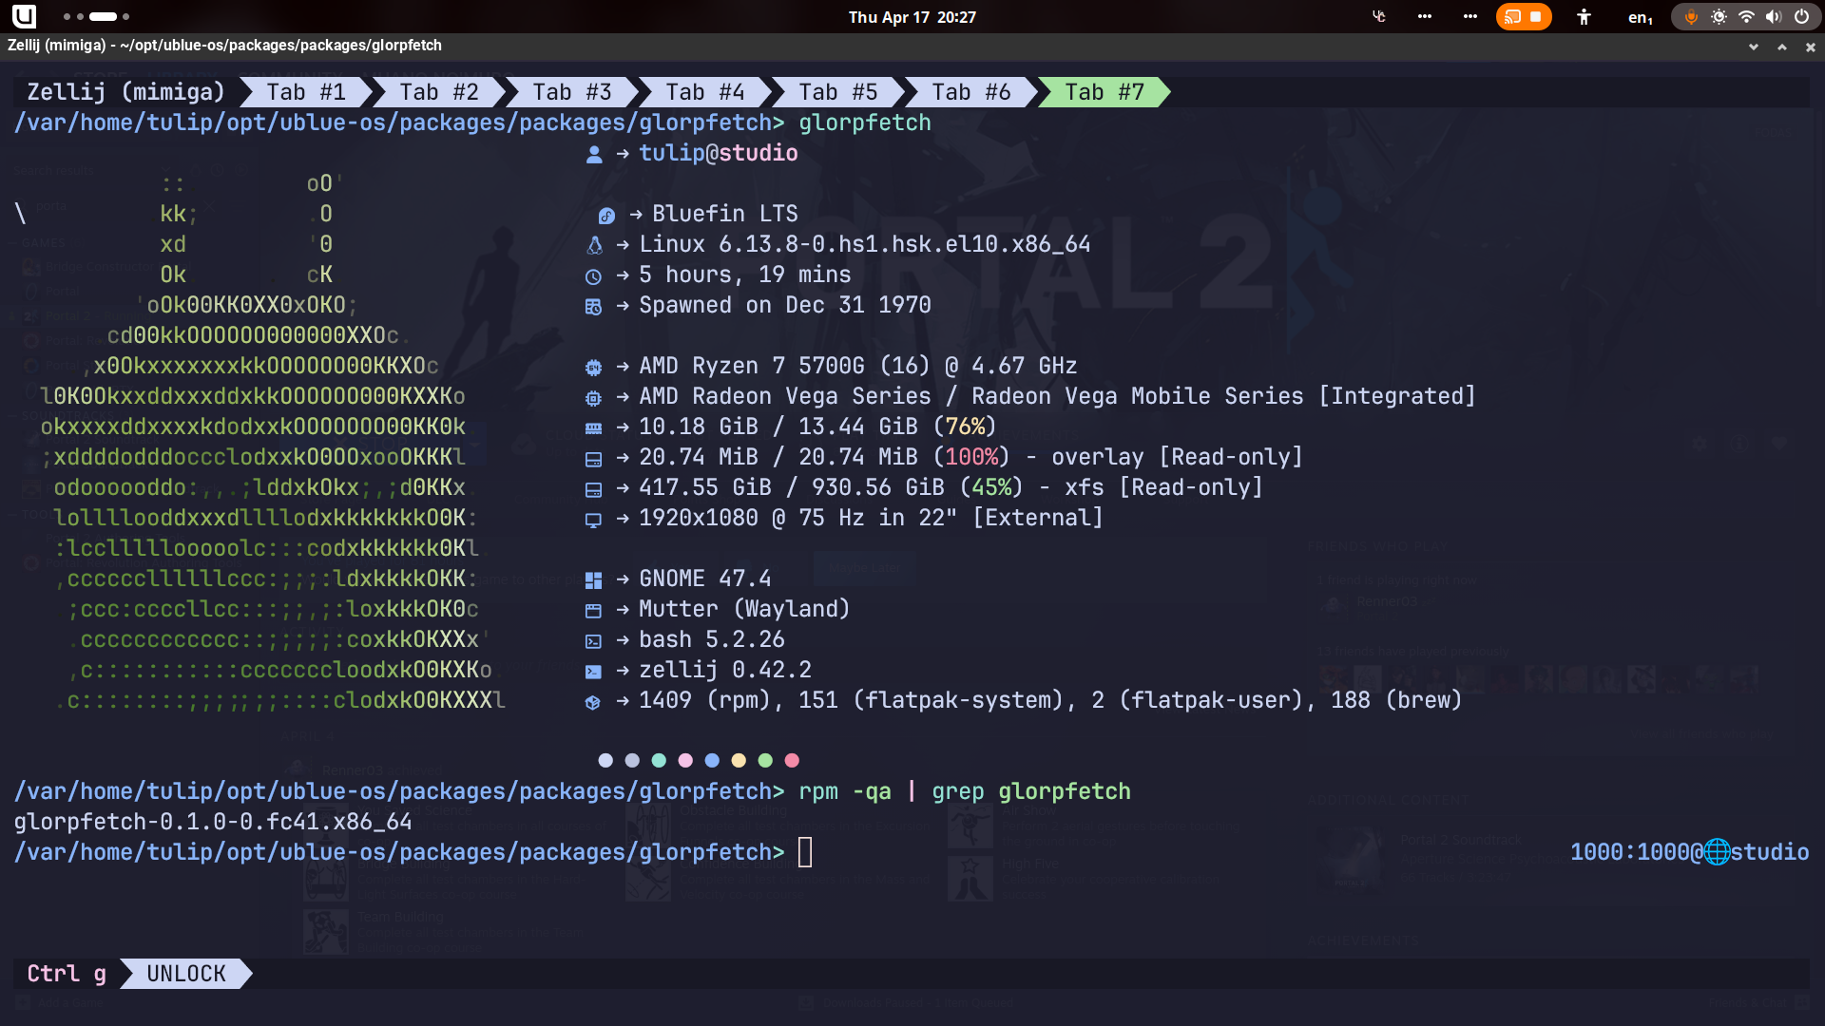
Task: Click the night light brightness icon
Action: [1719, 17]
